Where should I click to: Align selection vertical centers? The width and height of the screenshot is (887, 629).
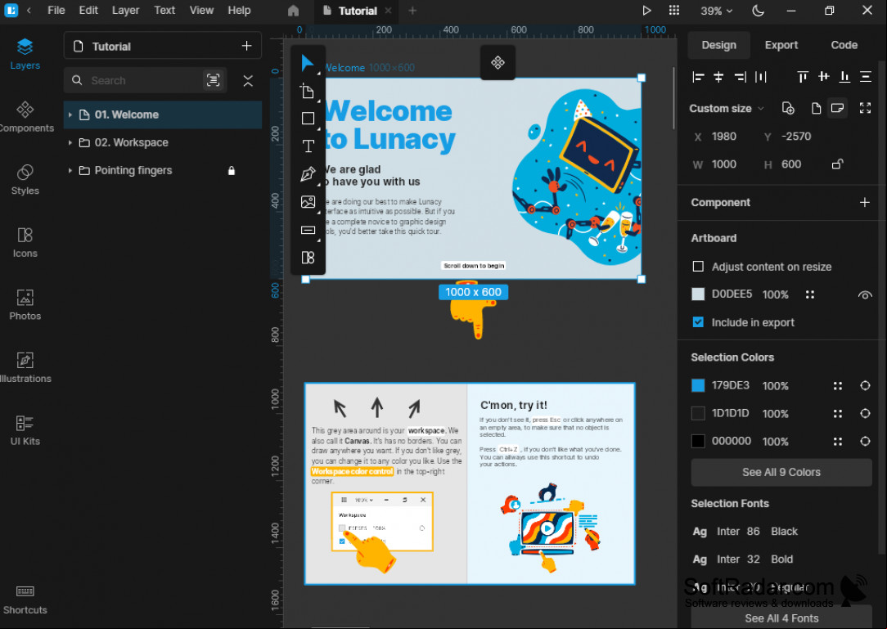[824, 77]
